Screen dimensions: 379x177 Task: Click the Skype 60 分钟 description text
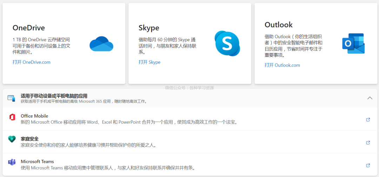(167, 46)
